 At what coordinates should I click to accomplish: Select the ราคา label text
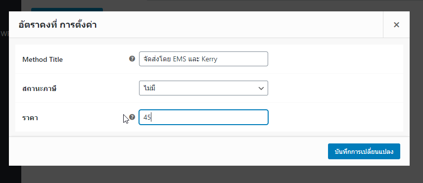[x=30, y=118]
